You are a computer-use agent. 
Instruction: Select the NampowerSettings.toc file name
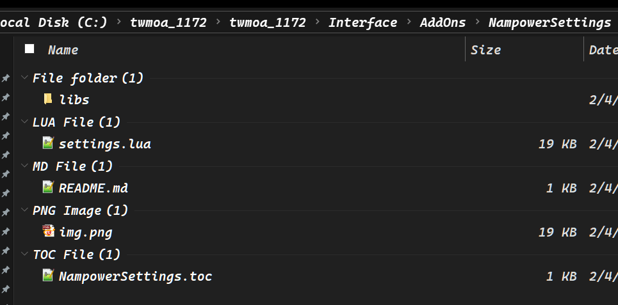pyautogui.click(x=135, y=276)
